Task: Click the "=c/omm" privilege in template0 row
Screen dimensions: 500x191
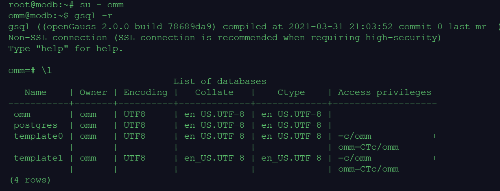Action: click(354, 136)
